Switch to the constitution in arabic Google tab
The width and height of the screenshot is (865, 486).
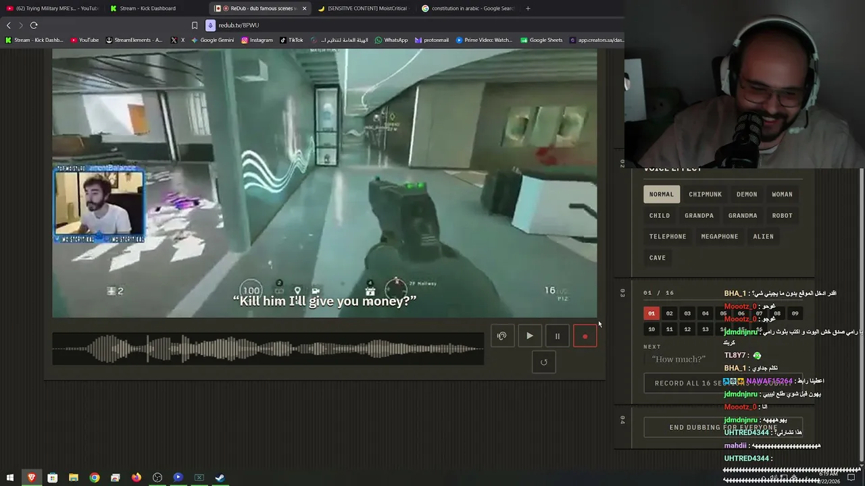coord(468,8)
